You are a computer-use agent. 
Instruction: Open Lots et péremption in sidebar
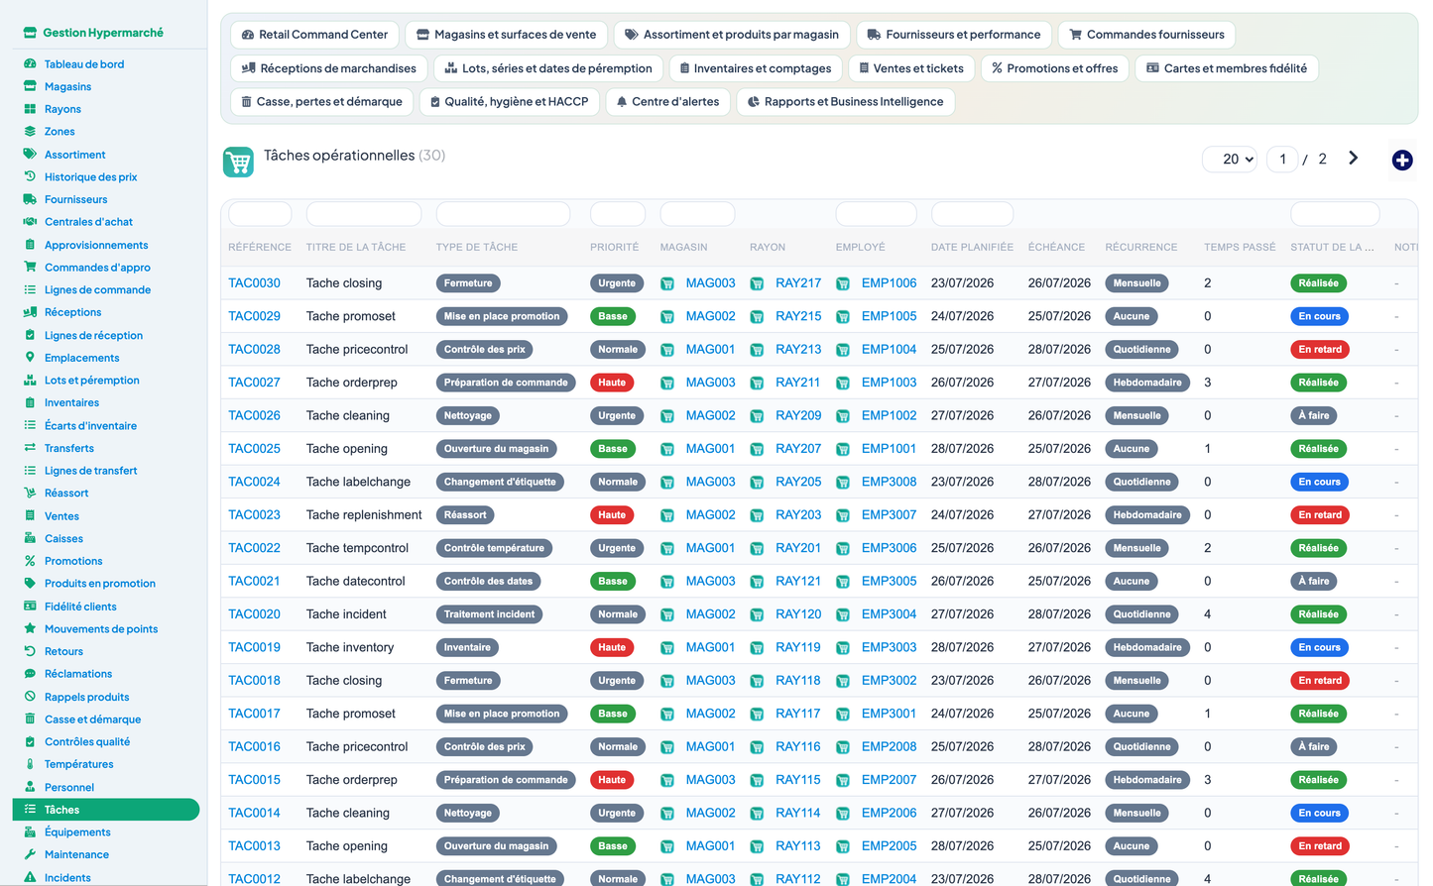click(92, 380)
